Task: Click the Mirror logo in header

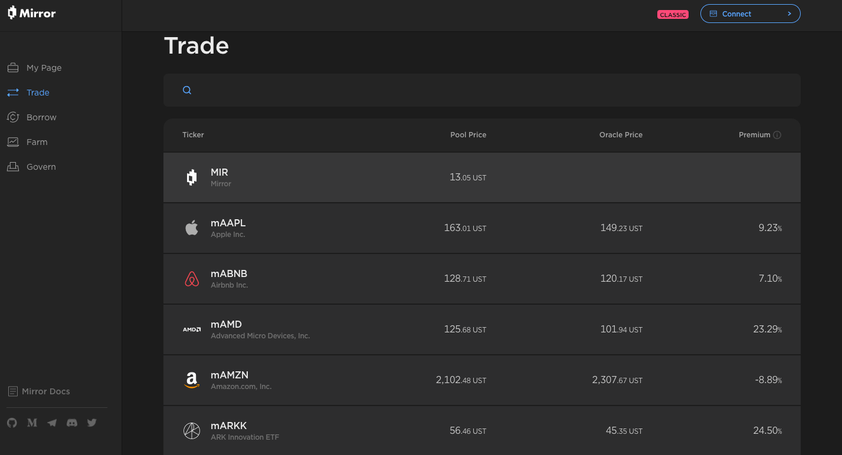Action: tap(31, 13)
